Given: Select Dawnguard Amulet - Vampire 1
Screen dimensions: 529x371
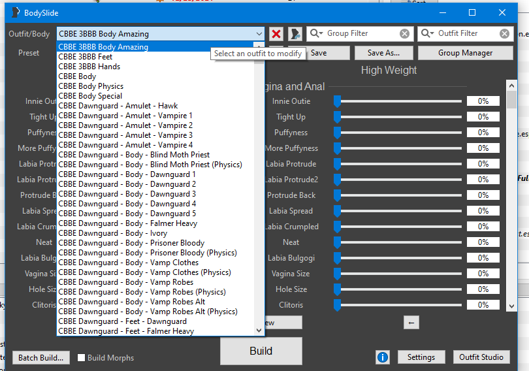Looking at the screenshot, I should click(155, 116).
